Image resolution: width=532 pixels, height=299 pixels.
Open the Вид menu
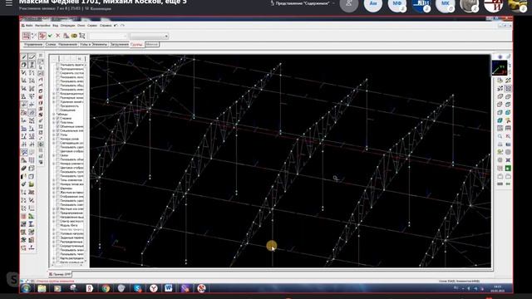pos(56,26)
